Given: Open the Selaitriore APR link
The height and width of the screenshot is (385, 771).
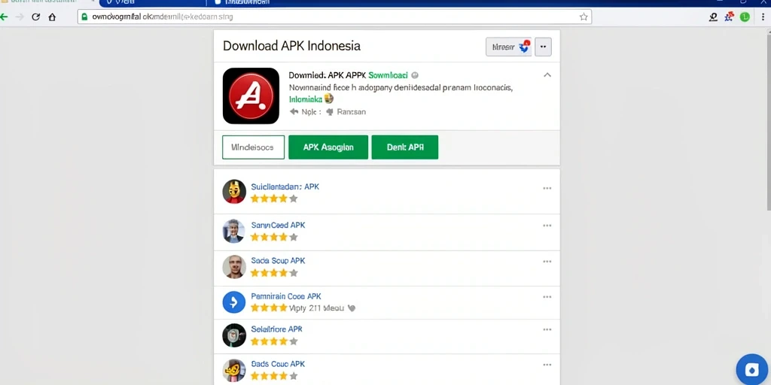Looking at the screenshot, I should pyautogui.click(x=276, y=329).
